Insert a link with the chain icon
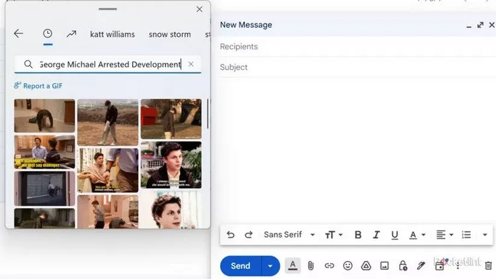Image resolution: width=496 pixels, height=279 pixels. pos(329,266)
